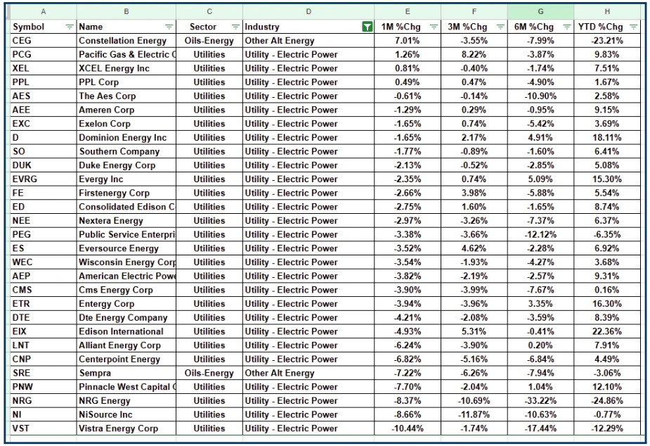650x446 pixels.
Task: Select column D header
Action: click(308, 12)
